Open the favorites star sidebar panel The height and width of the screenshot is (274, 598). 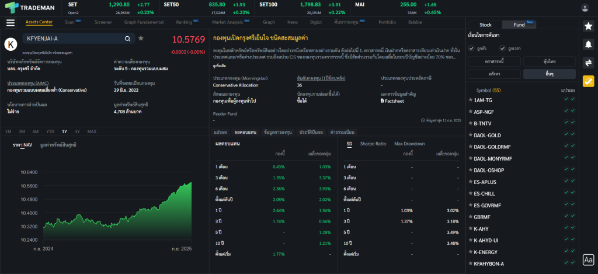(x=588, y=26)
